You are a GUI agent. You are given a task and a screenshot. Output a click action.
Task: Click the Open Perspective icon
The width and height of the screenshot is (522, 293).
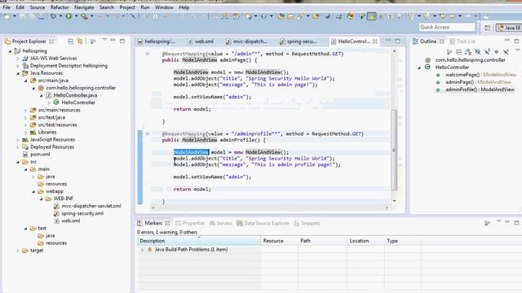point(487,28)
